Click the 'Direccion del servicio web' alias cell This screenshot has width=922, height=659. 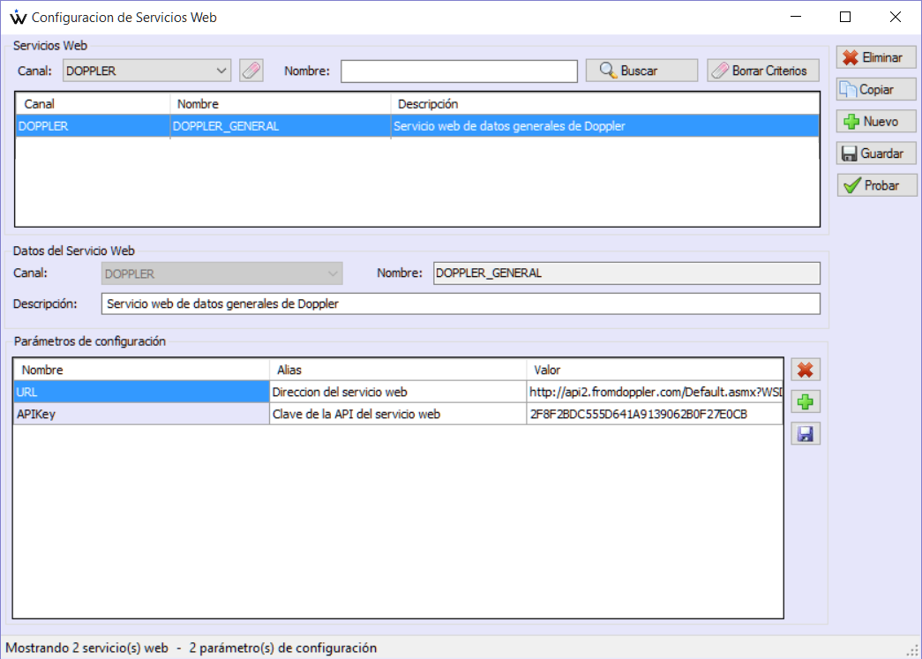(398, 392)
